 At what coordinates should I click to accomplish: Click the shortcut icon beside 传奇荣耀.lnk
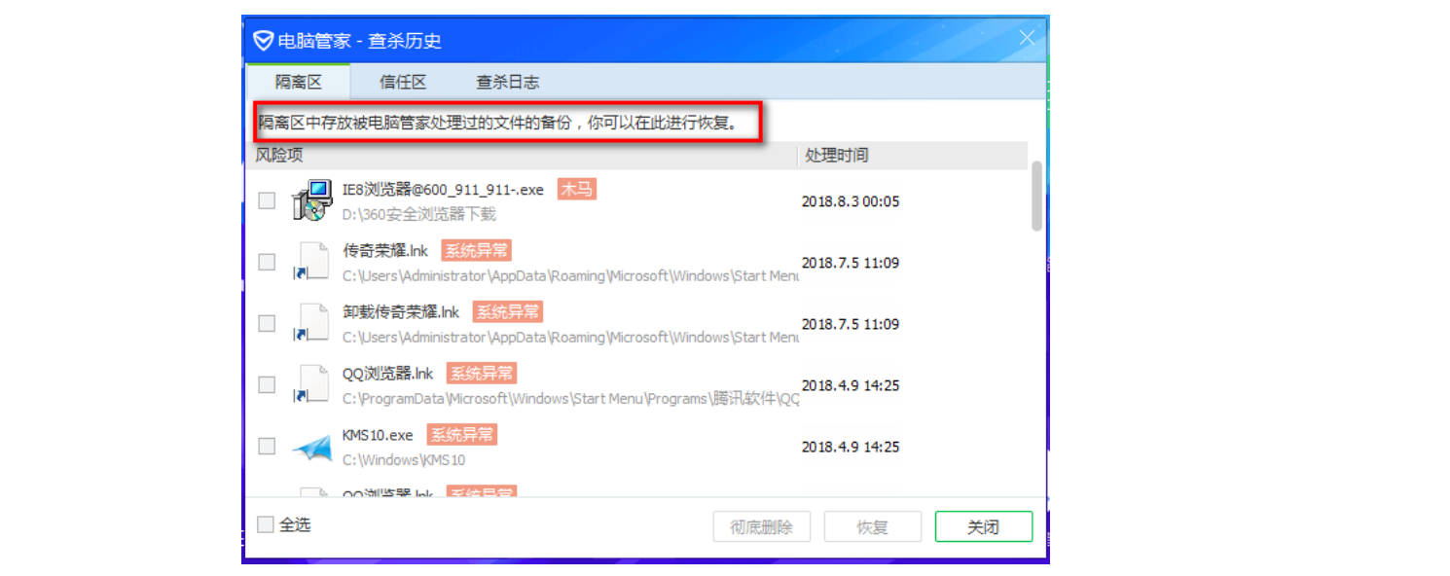[312, 262]
